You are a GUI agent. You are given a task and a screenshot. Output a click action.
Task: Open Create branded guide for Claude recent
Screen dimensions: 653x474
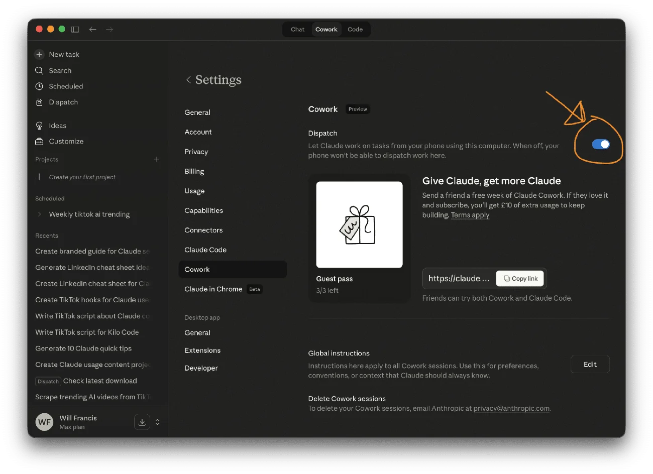click(92, 251)
